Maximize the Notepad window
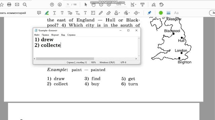 pos(128,30)
